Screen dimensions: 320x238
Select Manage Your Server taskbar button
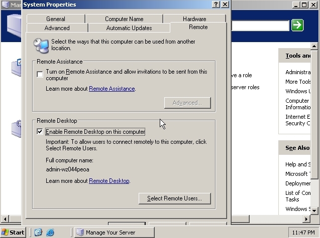click(x=115, y=232)
